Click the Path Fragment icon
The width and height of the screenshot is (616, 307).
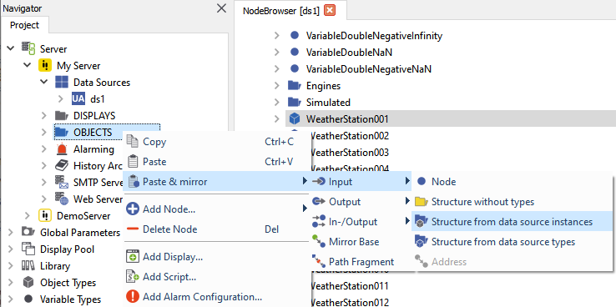(319, 261)
